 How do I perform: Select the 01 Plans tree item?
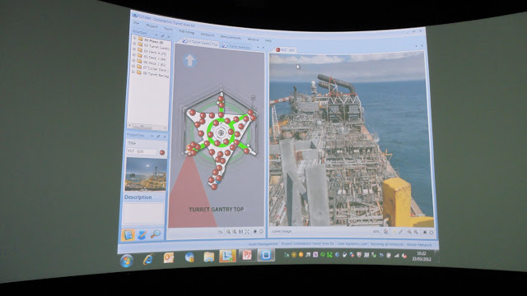[x=154, y=42]
